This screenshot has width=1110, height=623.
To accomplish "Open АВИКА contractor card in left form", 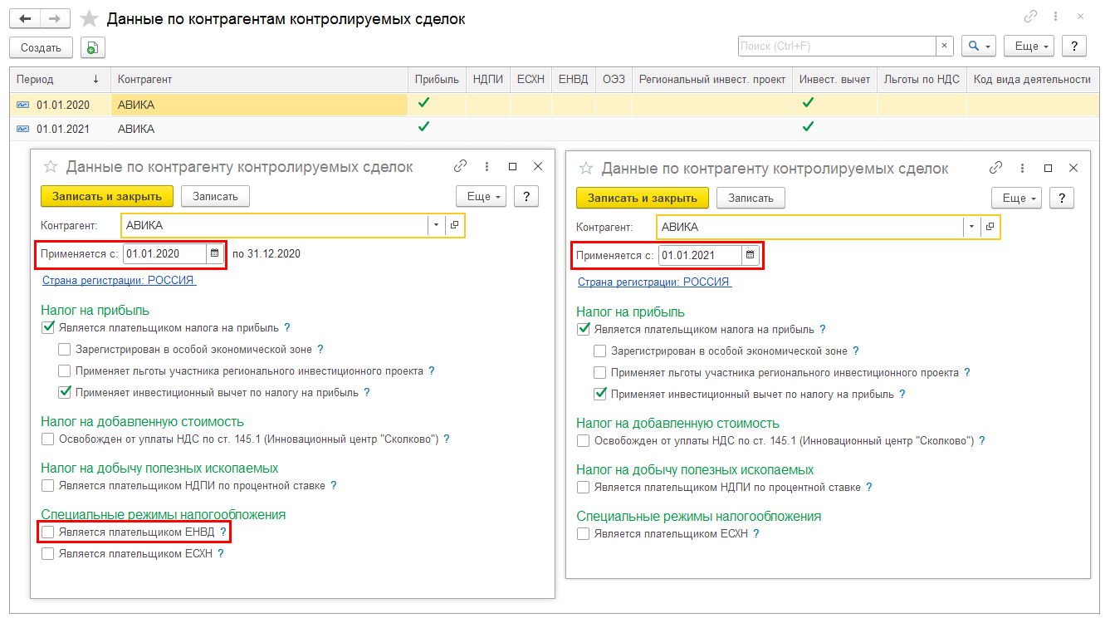I will 455,225.
